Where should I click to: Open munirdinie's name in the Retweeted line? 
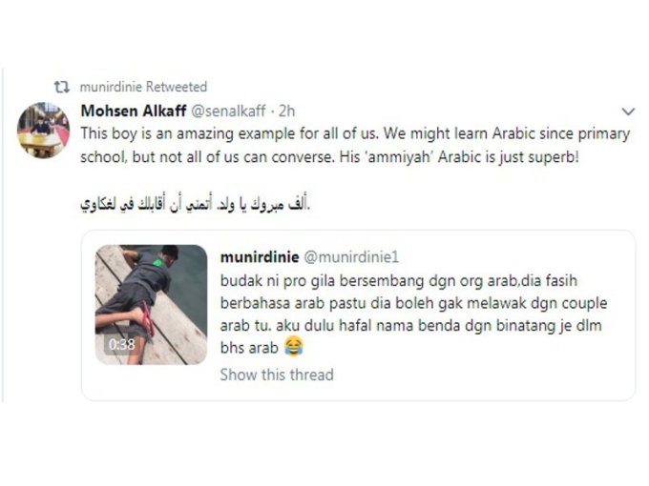coord(111,87)
